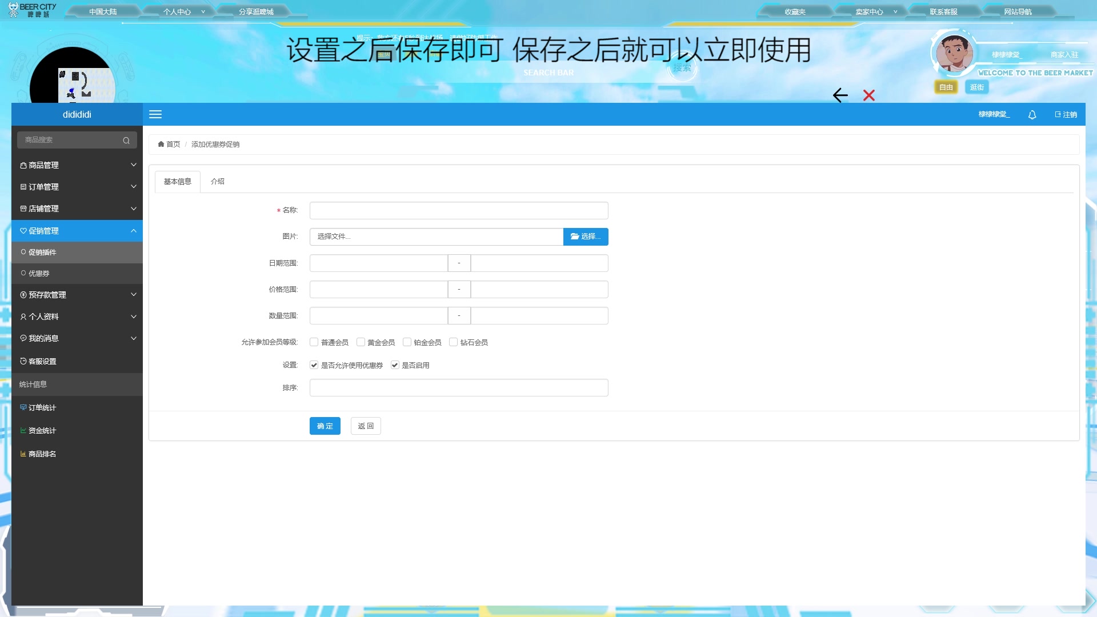Click the red X close icon
1097x617 pixels.
(x=868, y=95)
